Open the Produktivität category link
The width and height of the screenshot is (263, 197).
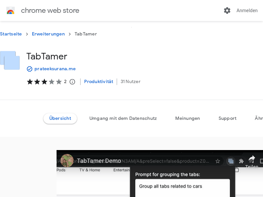pyautogui.click(x=99, y=81)
